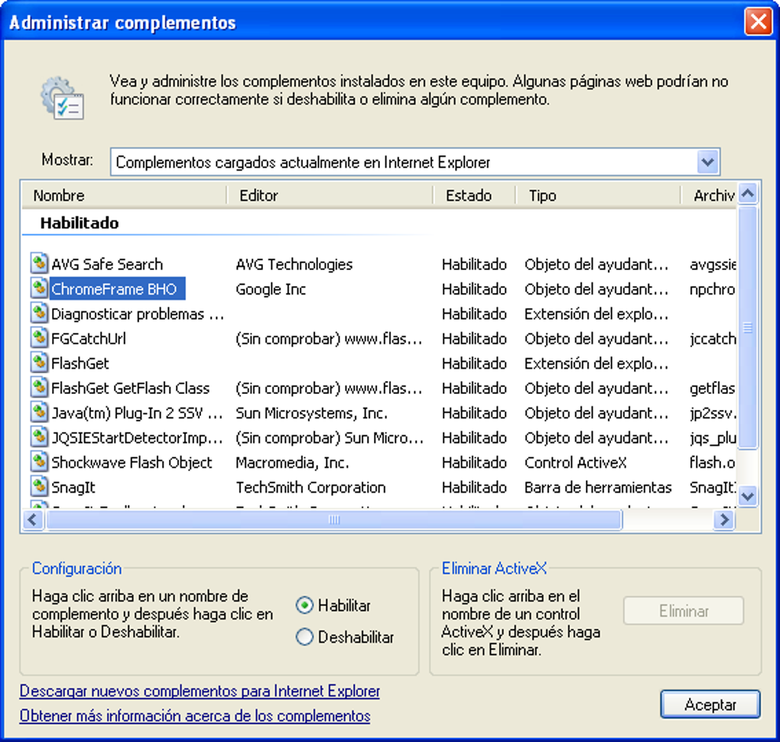Screen dimensions: 780x742
Task: Click the Macromedia, Inc. editor cell
Action: [x=292, y=463]
